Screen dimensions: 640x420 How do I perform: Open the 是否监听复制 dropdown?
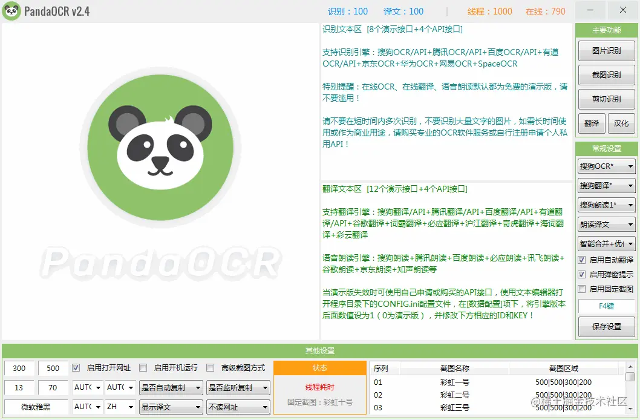tap(238, 387)
